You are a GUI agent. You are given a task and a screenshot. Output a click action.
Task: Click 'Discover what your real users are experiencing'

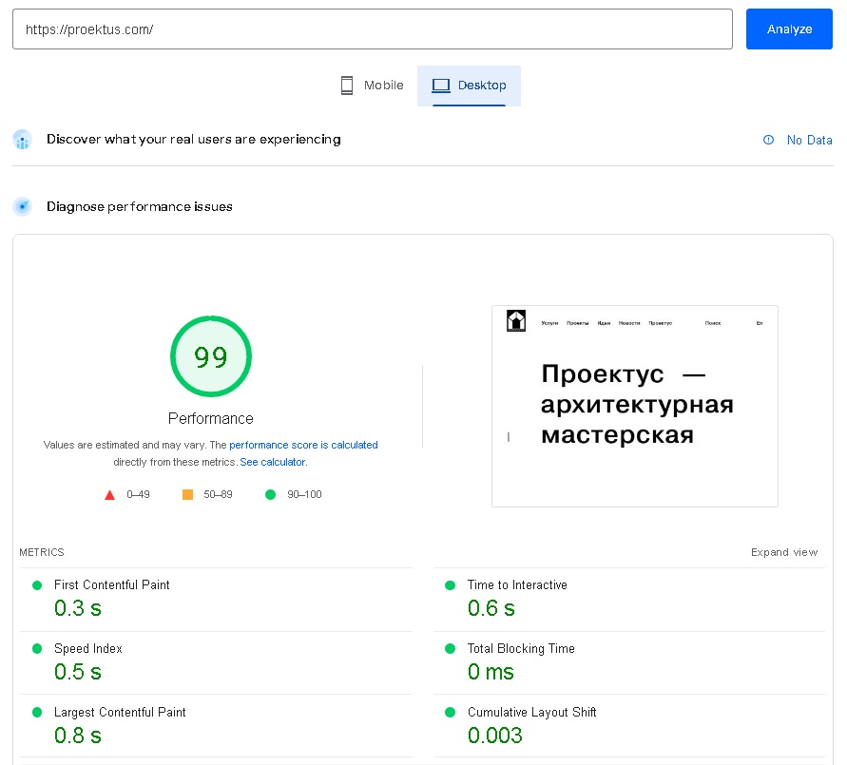click(193, 140)
